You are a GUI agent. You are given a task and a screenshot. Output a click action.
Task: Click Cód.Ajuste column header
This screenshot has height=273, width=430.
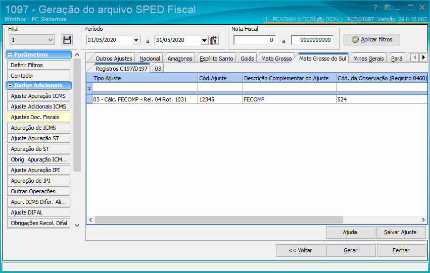coord(220,78)
